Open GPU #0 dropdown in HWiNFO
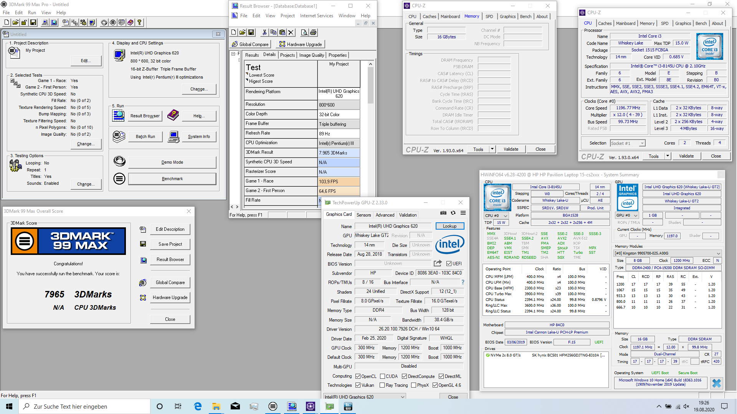This screenshot has width=737, height=414. pos(627,215)
